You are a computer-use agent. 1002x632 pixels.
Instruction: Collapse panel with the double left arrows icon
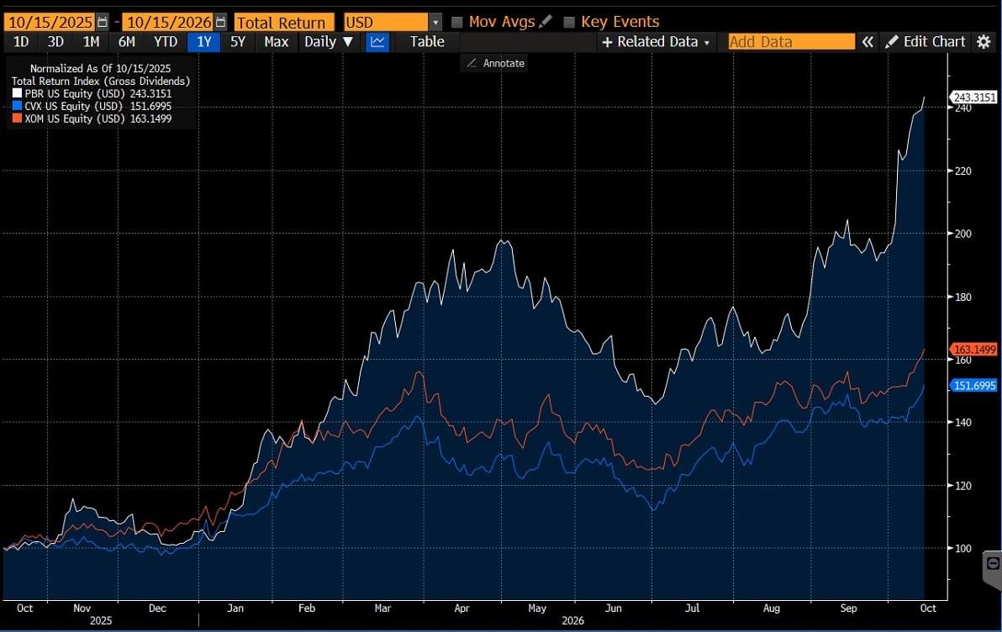pyautogui.click(x=868, y=42)
